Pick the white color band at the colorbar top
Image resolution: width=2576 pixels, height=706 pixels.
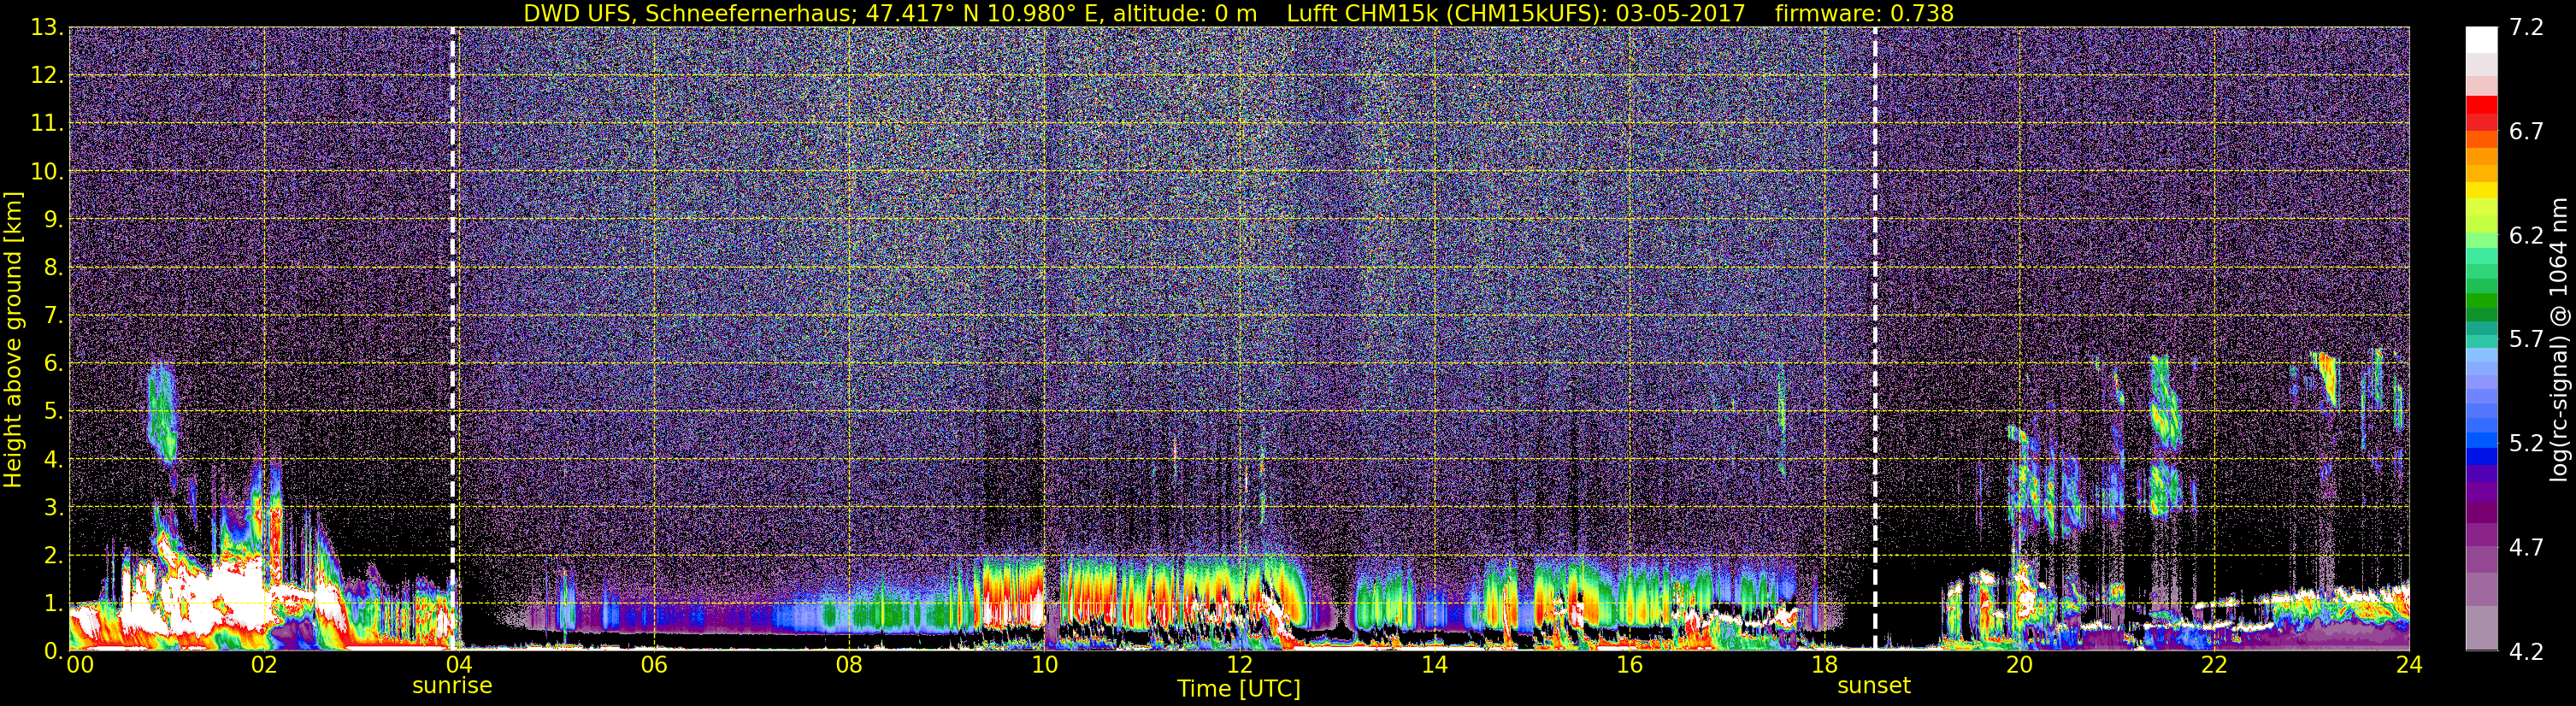coord(2481,39)
